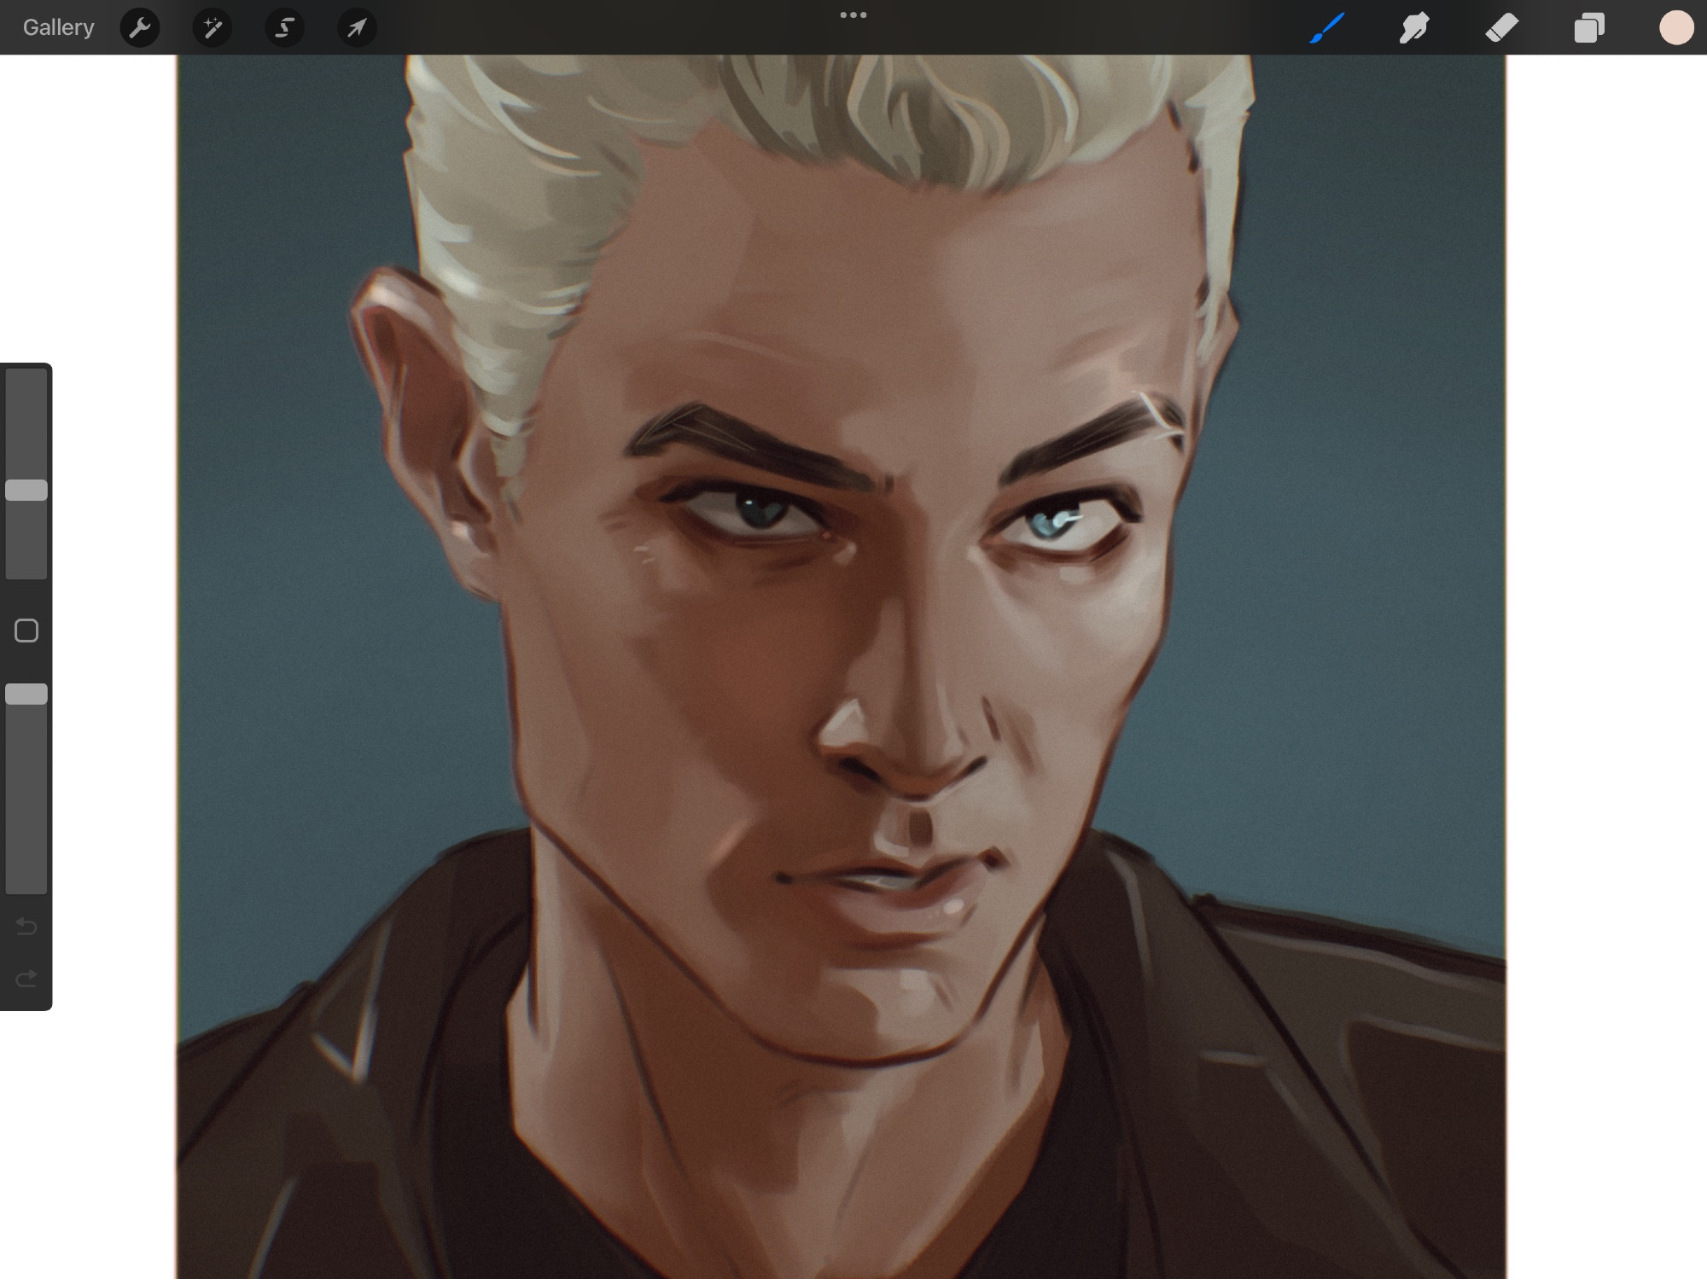1707x1279 pixels.
Task: Open the Actions wrench menu
Action: (140, 27)
